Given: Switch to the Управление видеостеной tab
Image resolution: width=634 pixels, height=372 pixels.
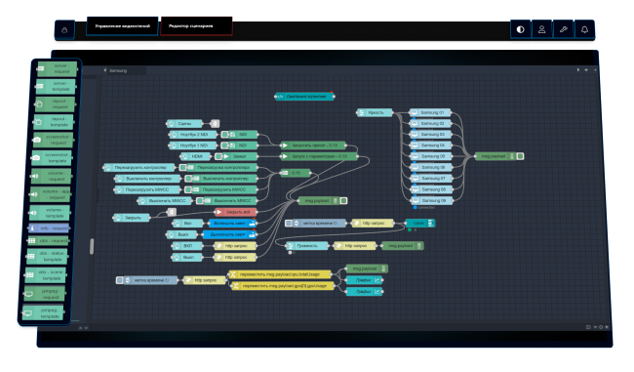Looking at the screenshot, I should point(122,26).
